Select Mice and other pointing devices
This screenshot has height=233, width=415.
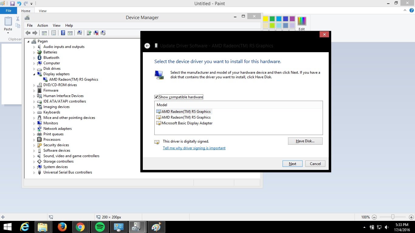coord(69,118)
